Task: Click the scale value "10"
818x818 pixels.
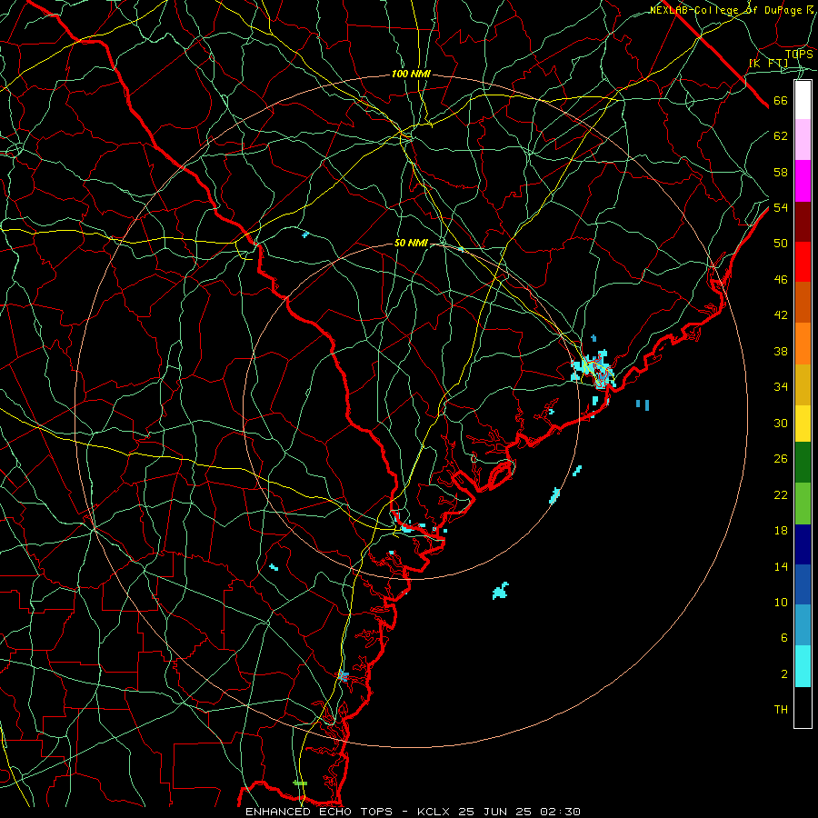Action: click(781, 602)
